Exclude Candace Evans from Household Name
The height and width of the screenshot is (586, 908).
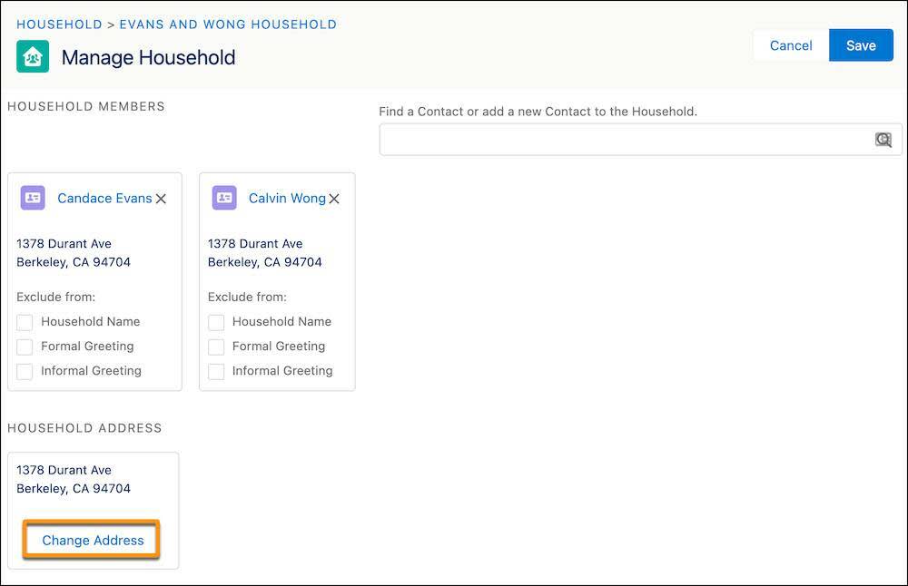coord(25,322)
